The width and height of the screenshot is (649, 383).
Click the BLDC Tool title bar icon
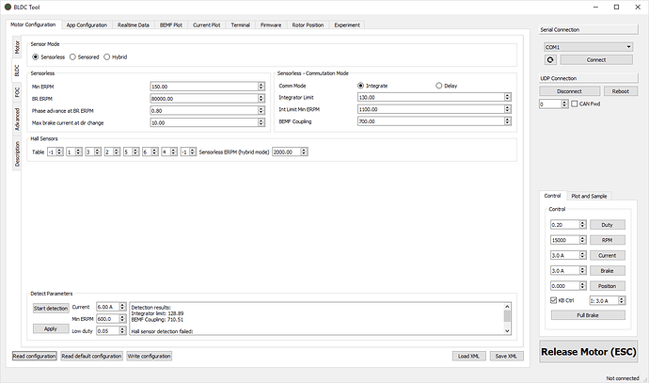[9, 8]
